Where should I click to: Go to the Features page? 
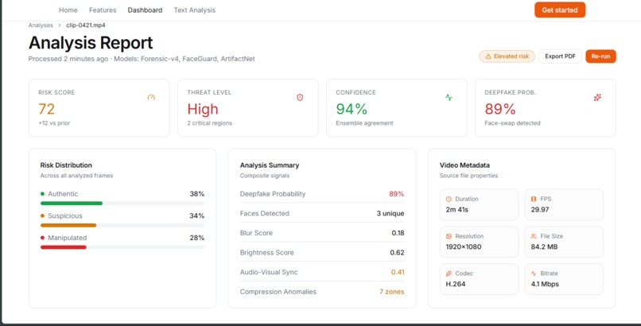click(103, 10)
